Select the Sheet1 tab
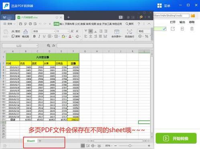Viewport: 200px width, 149px height. click(x=31, y=141)
